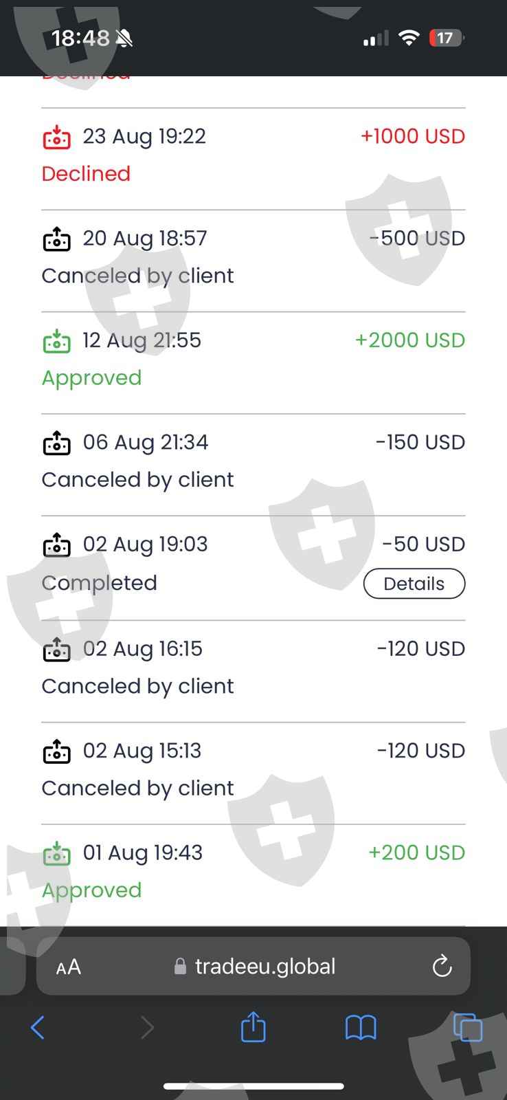The image size is (507, 1100).
Task: Click the green deposit icon for 12 Aug
Action: [x=56, y=340]
